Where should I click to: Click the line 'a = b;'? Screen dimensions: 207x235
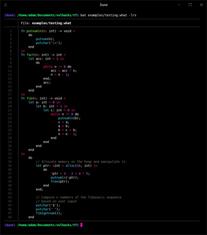point(64,126)
